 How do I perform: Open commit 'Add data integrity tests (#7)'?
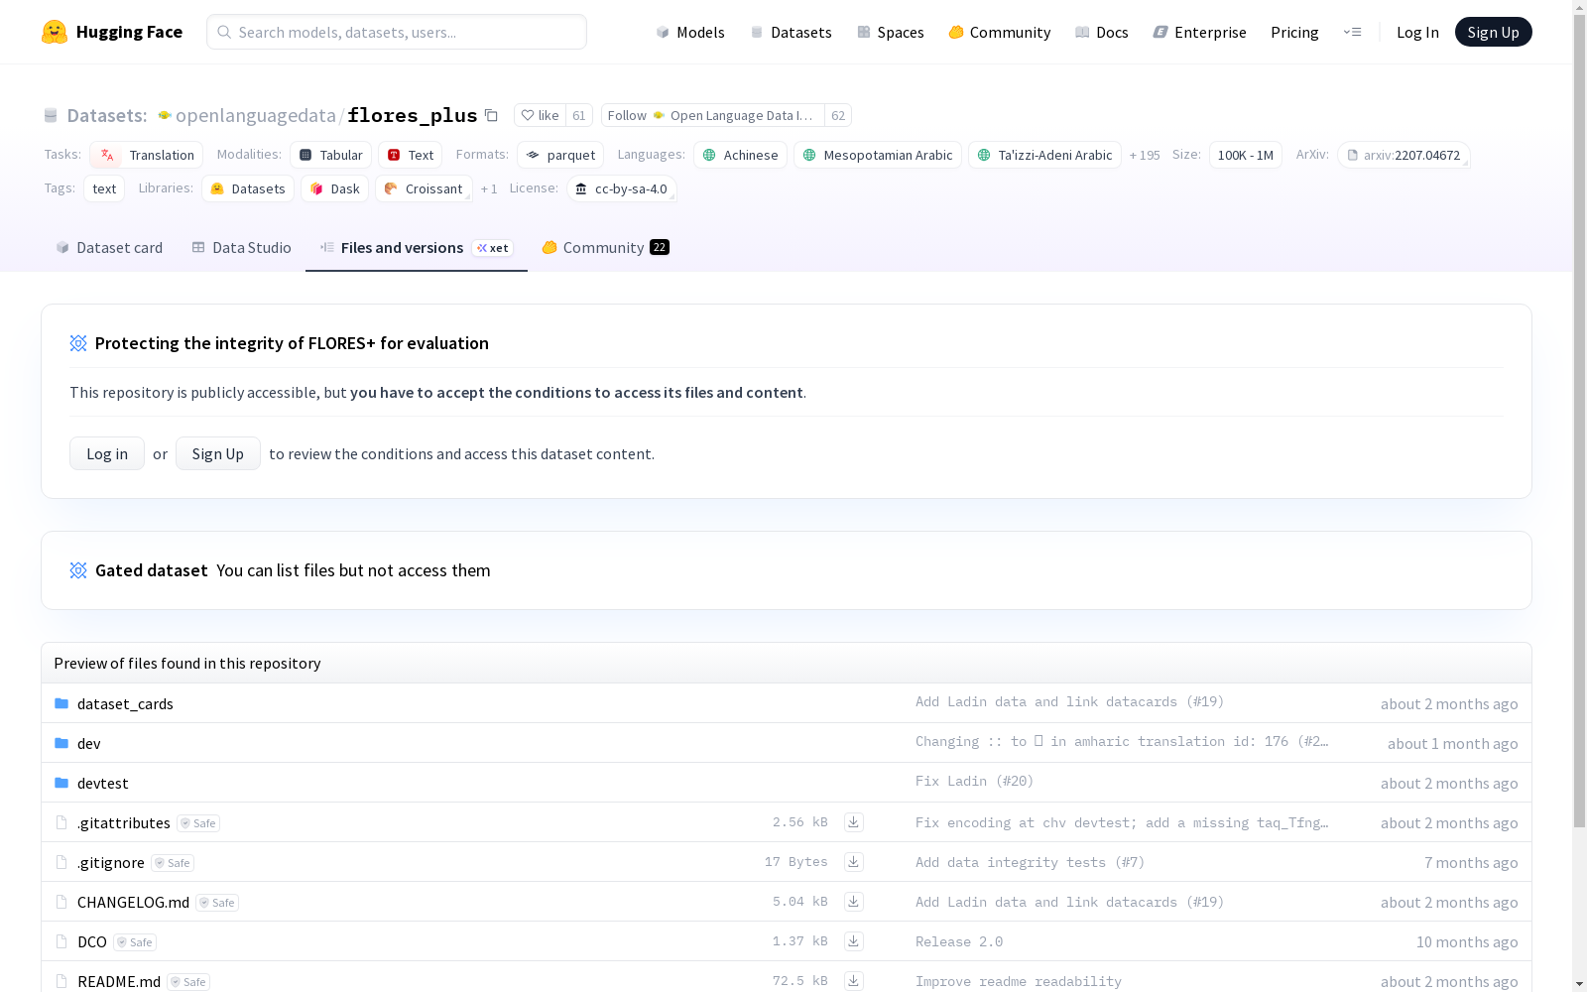pyautogui.click(x=1030, y=862)
